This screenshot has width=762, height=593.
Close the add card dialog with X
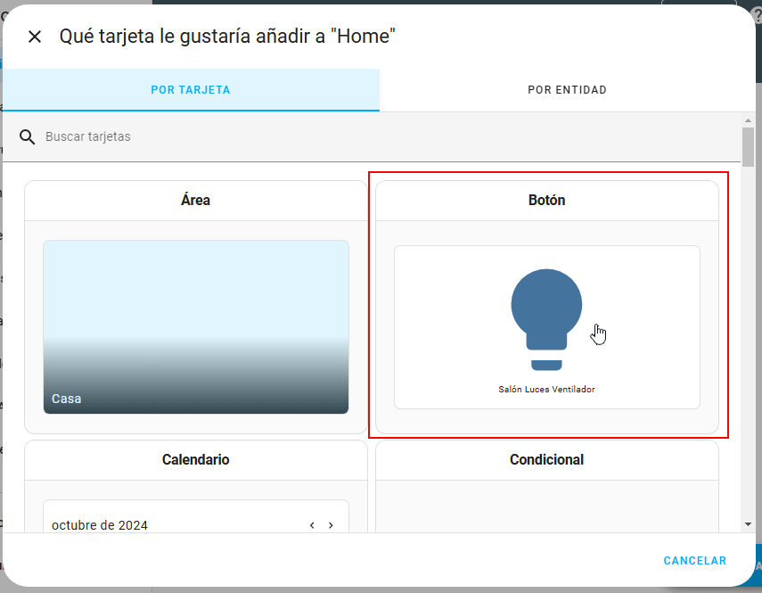pyautogui.click(x=35, y=37)
